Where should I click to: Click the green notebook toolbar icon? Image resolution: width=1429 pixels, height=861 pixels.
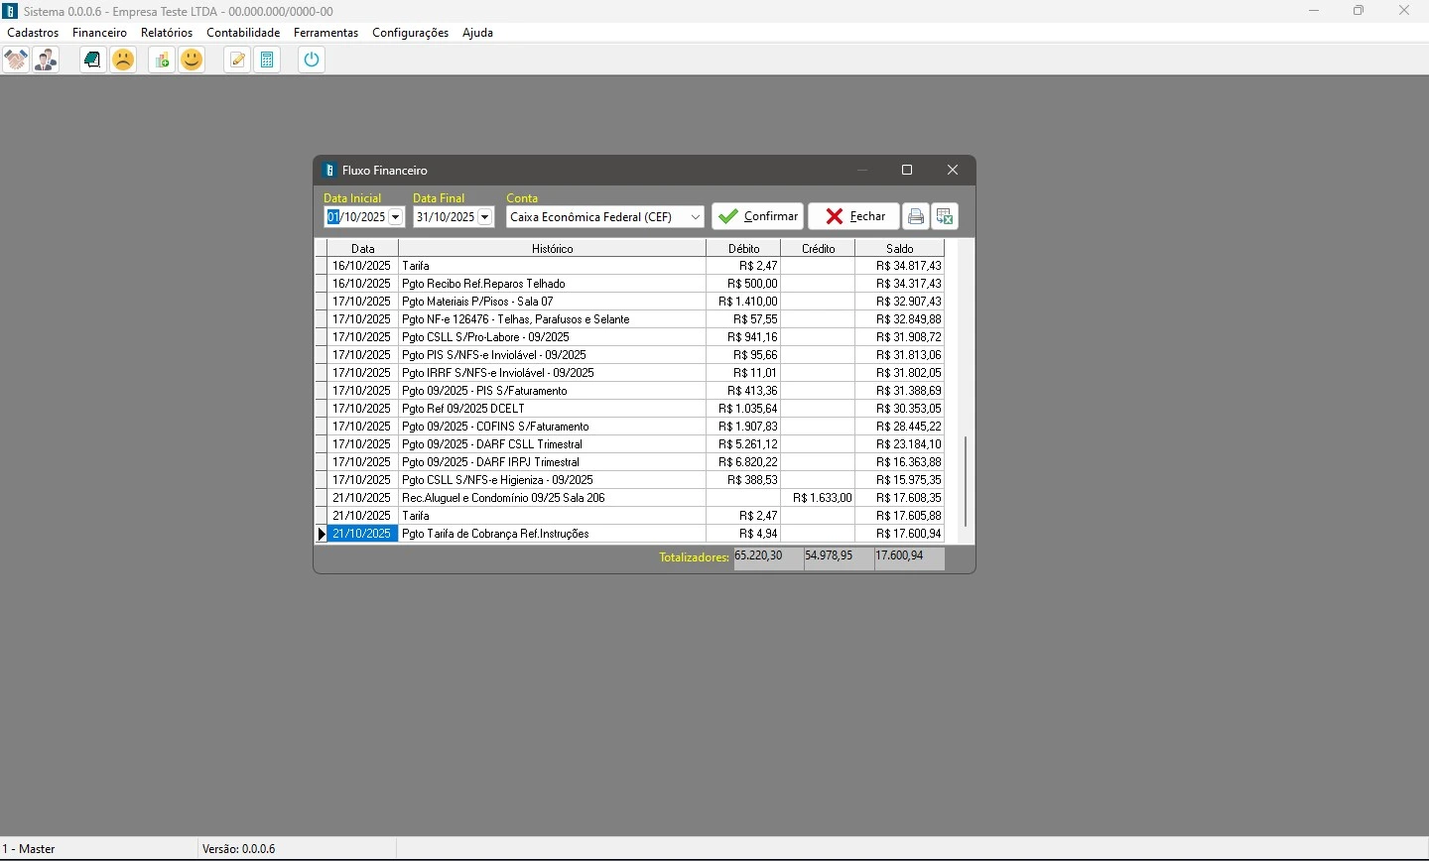pos(92,61)
